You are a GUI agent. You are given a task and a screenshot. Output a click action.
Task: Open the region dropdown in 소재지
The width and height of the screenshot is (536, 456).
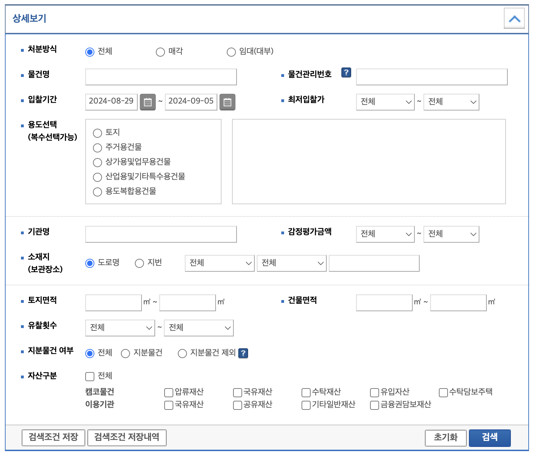[x=219, y=263]
